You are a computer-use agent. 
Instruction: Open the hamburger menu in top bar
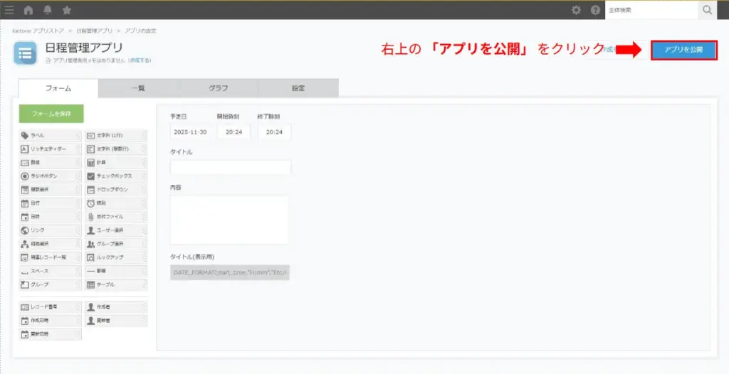[x=9, y=10]
